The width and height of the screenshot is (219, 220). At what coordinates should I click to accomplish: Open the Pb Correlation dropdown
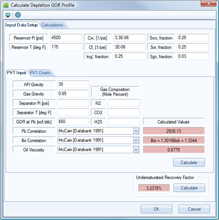(136, 131)
